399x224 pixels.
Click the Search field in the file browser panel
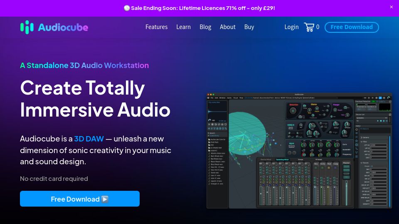tap(217, 133)
